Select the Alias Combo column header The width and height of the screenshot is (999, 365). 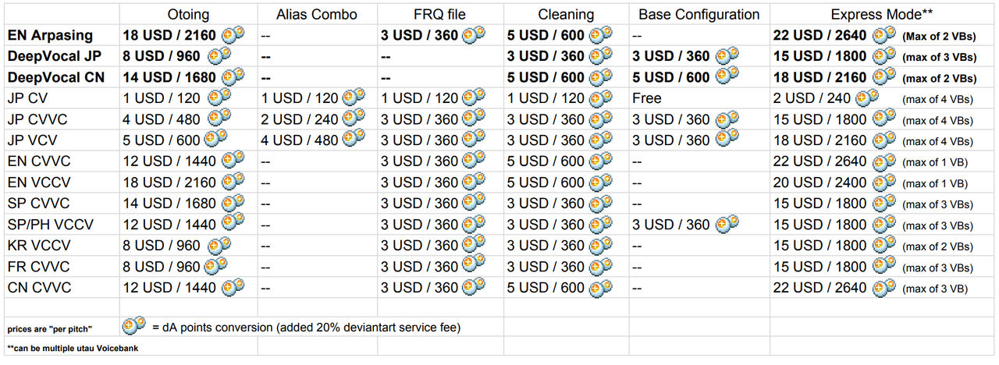[317, 14]
